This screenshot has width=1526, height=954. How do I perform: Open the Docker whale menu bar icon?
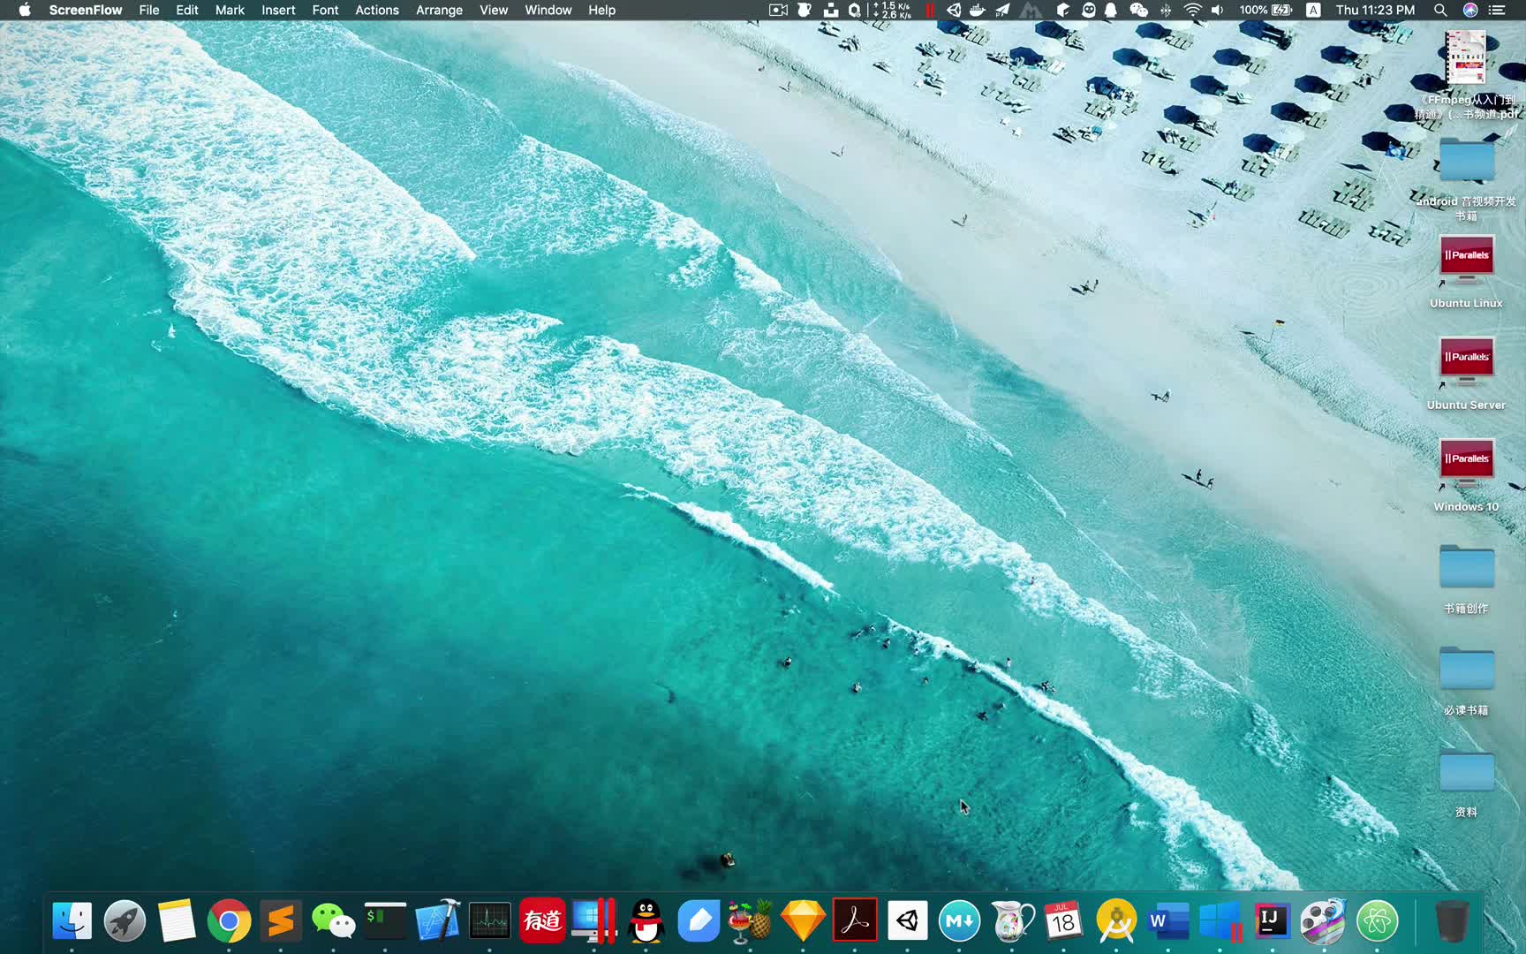click(x=977, y=10)
